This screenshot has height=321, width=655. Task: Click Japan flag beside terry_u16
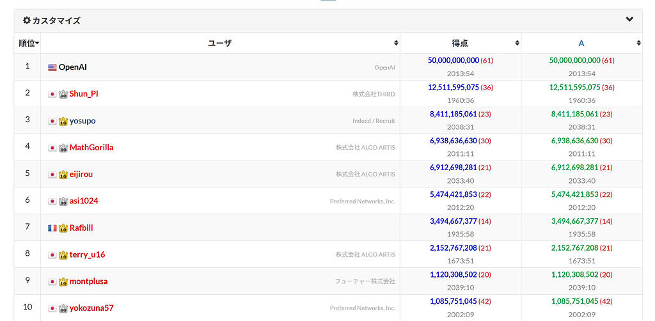point(52,255)
